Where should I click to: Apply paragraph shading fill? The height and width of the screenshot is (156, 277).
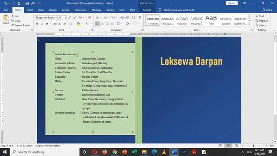127,24
